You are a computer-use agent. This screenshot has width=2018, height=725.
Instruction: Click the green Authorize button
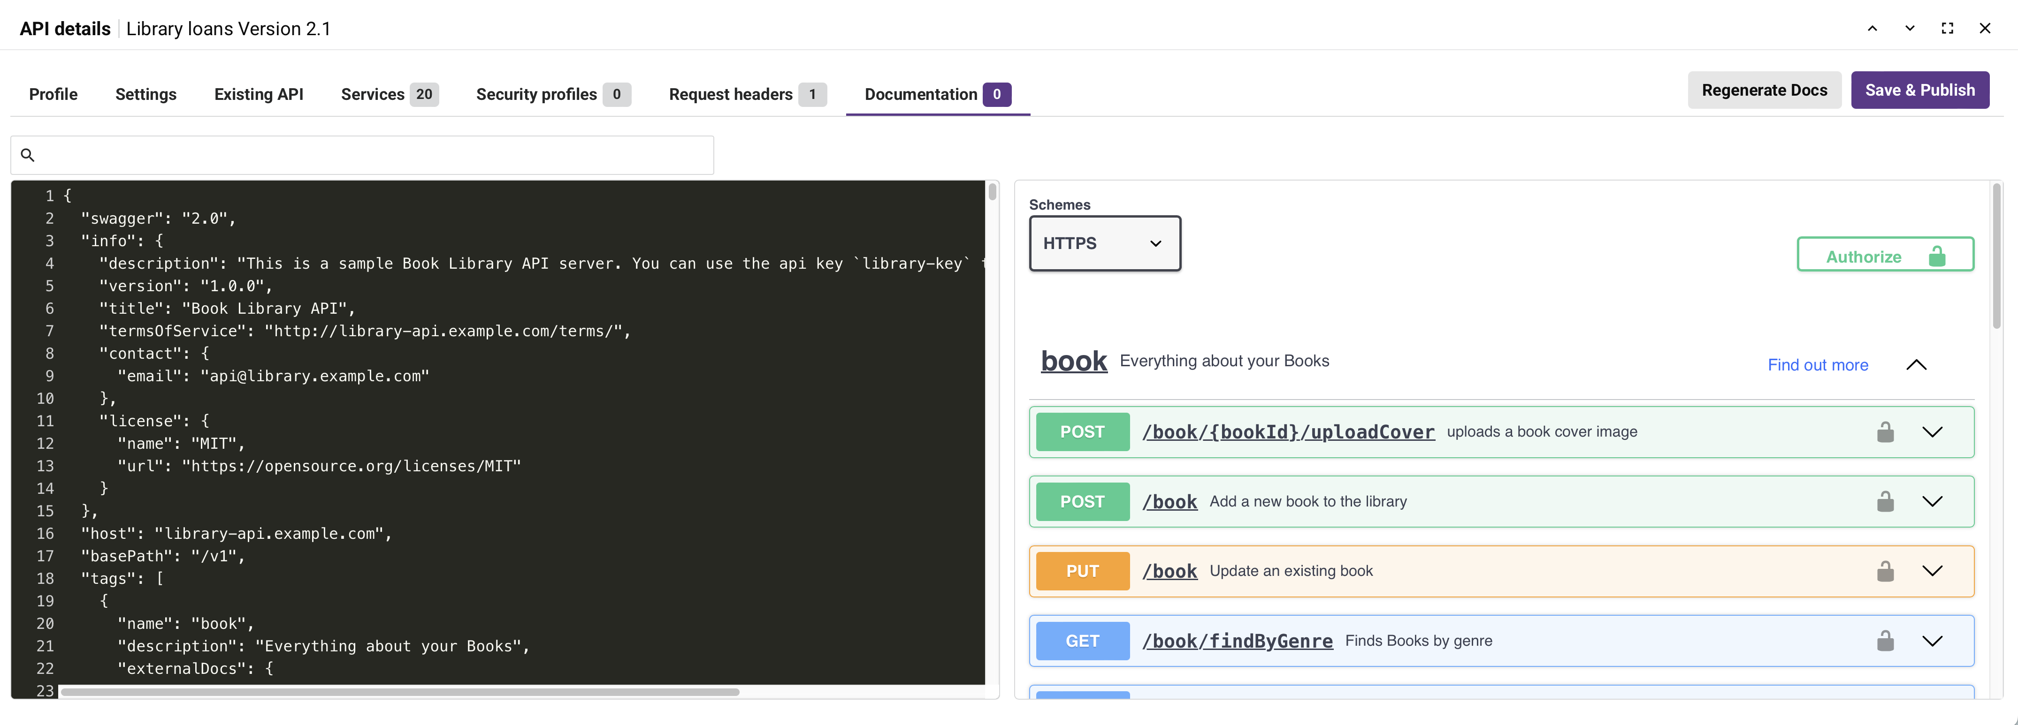coord(1885,255)
